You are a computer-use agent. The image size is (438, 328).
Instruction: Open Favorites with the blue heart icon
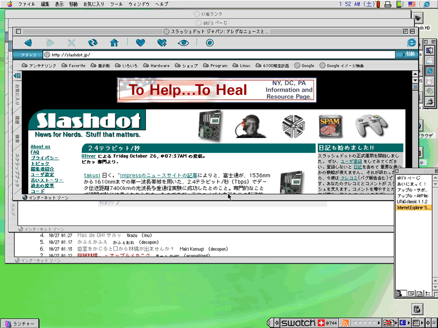click(x=140, y=43)
